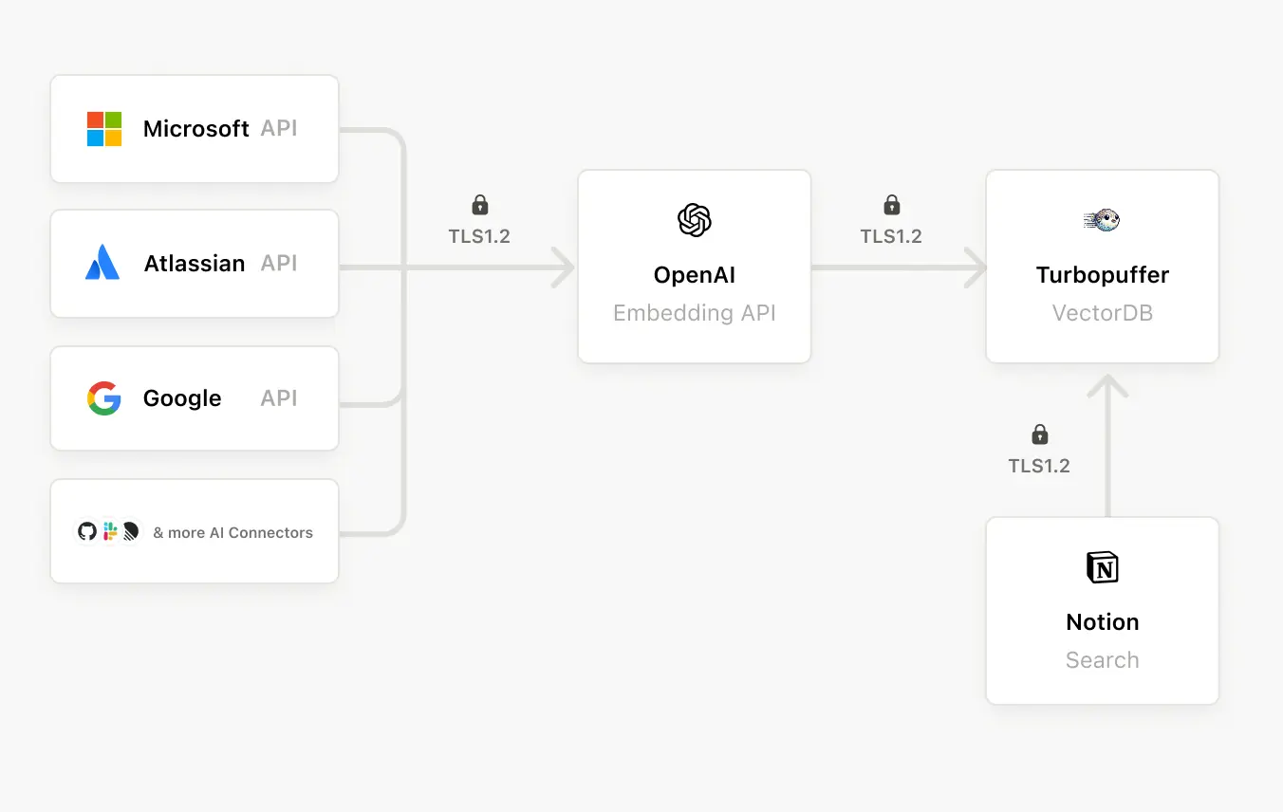Click the blue Atlassian logo

click(x=102, y=263)
